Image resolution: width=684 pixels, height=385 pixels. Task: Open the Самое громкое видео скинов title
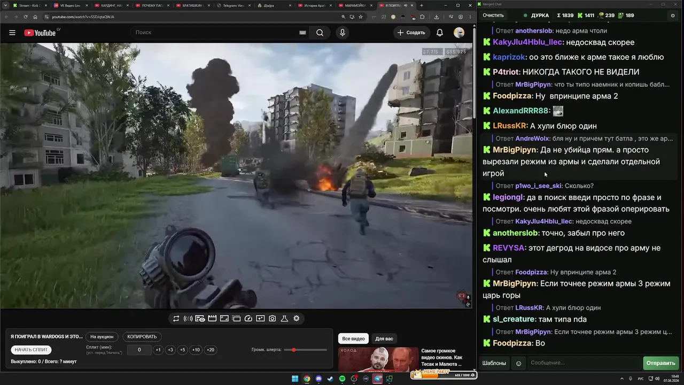442,357
